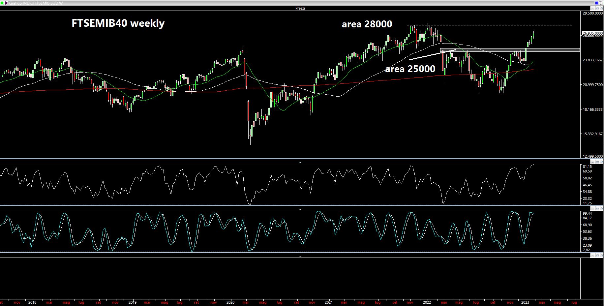Click the 20.999,7500 price axis label
The height and width of the screenshot is (306, 604).
[593, 85]
